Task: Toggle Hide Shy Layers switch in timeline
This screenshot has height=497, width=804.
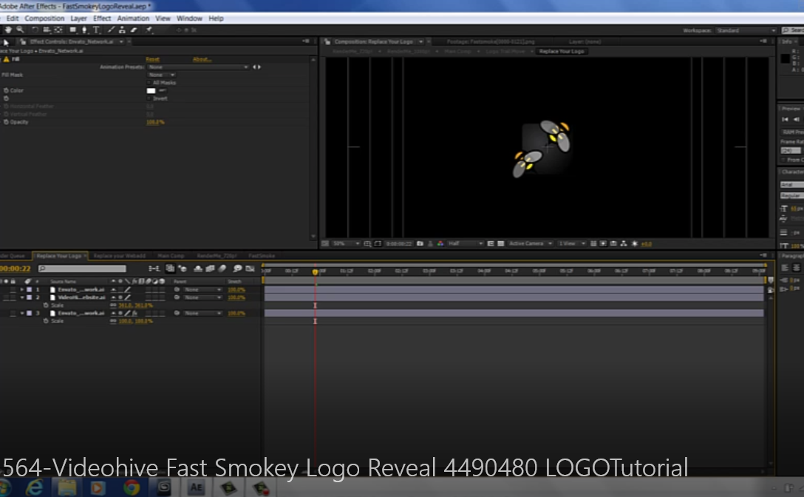Action: (198, 268)
